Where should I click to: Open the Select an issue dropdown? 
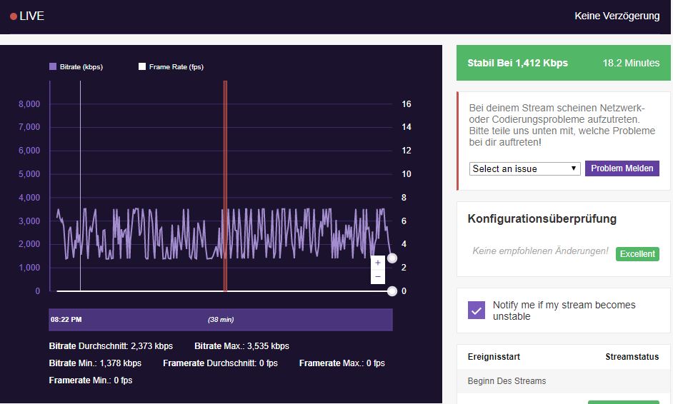[524, 168]
